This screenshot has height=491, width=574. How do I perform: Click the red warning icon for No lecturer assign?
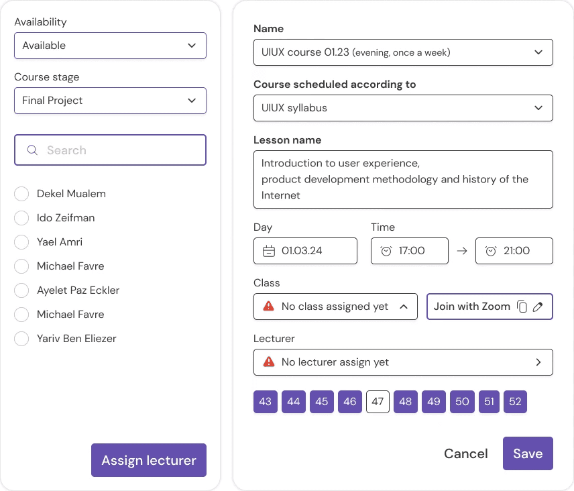pyautogui.click(x=269, y=362)
